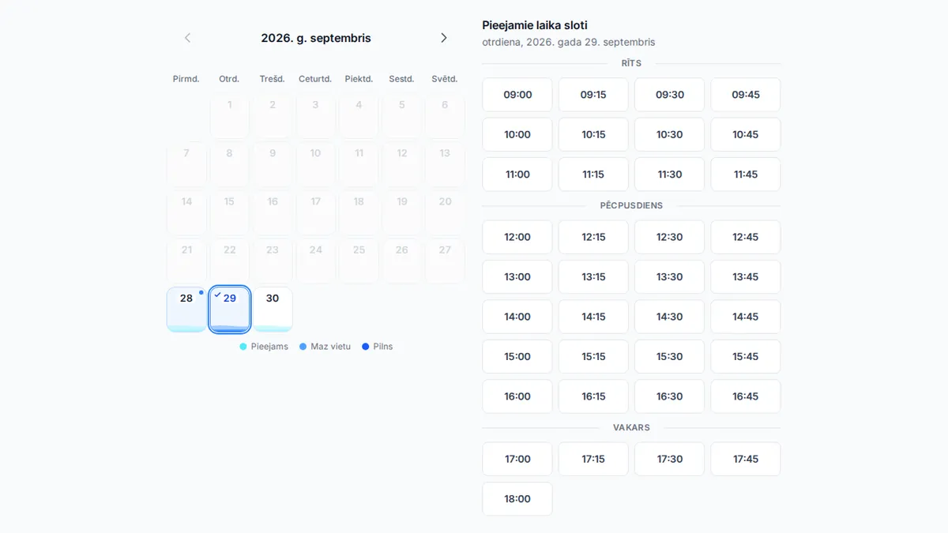
Task: Pick the 15:15 time slot
Action: click(593, 357)
